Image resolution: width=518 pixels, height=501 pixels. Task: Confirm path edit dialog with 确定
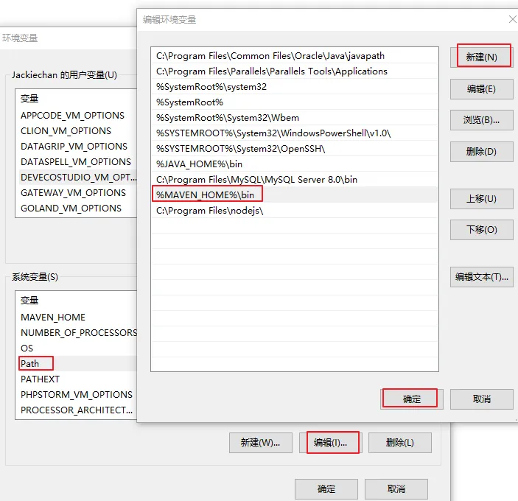click(x=411, y=399)
